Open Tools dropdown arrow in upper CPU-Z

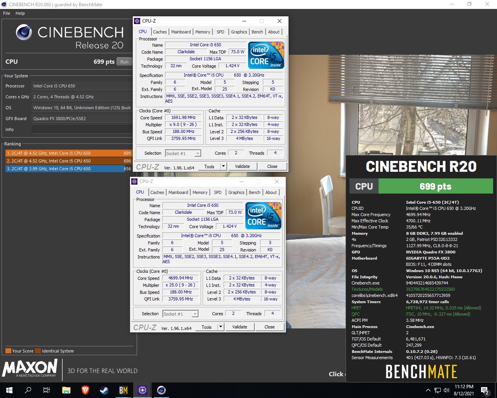(223, 166)
